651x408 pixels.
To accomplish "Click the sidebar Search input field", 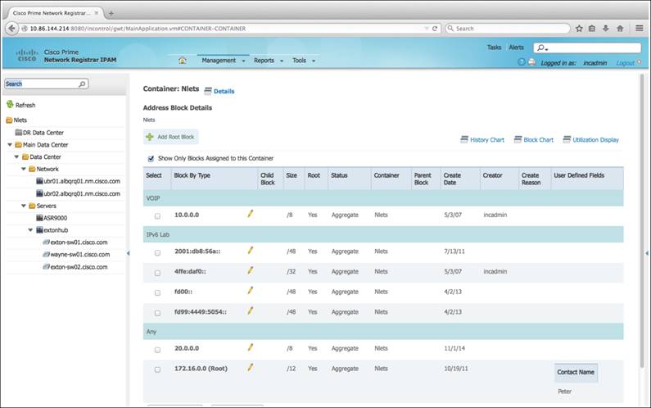I will click(41, 84).
